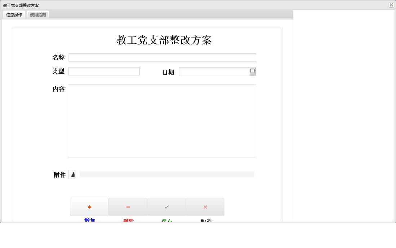The image size is (396, 248).
Task: Open the 日期 calendar picker icon
Action: click(x=253, y=71)
